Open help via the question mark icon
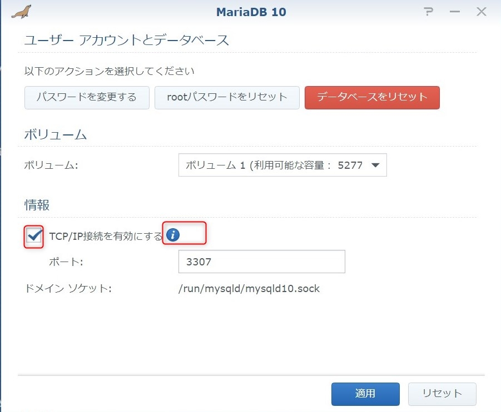 (x=428, y=12)
